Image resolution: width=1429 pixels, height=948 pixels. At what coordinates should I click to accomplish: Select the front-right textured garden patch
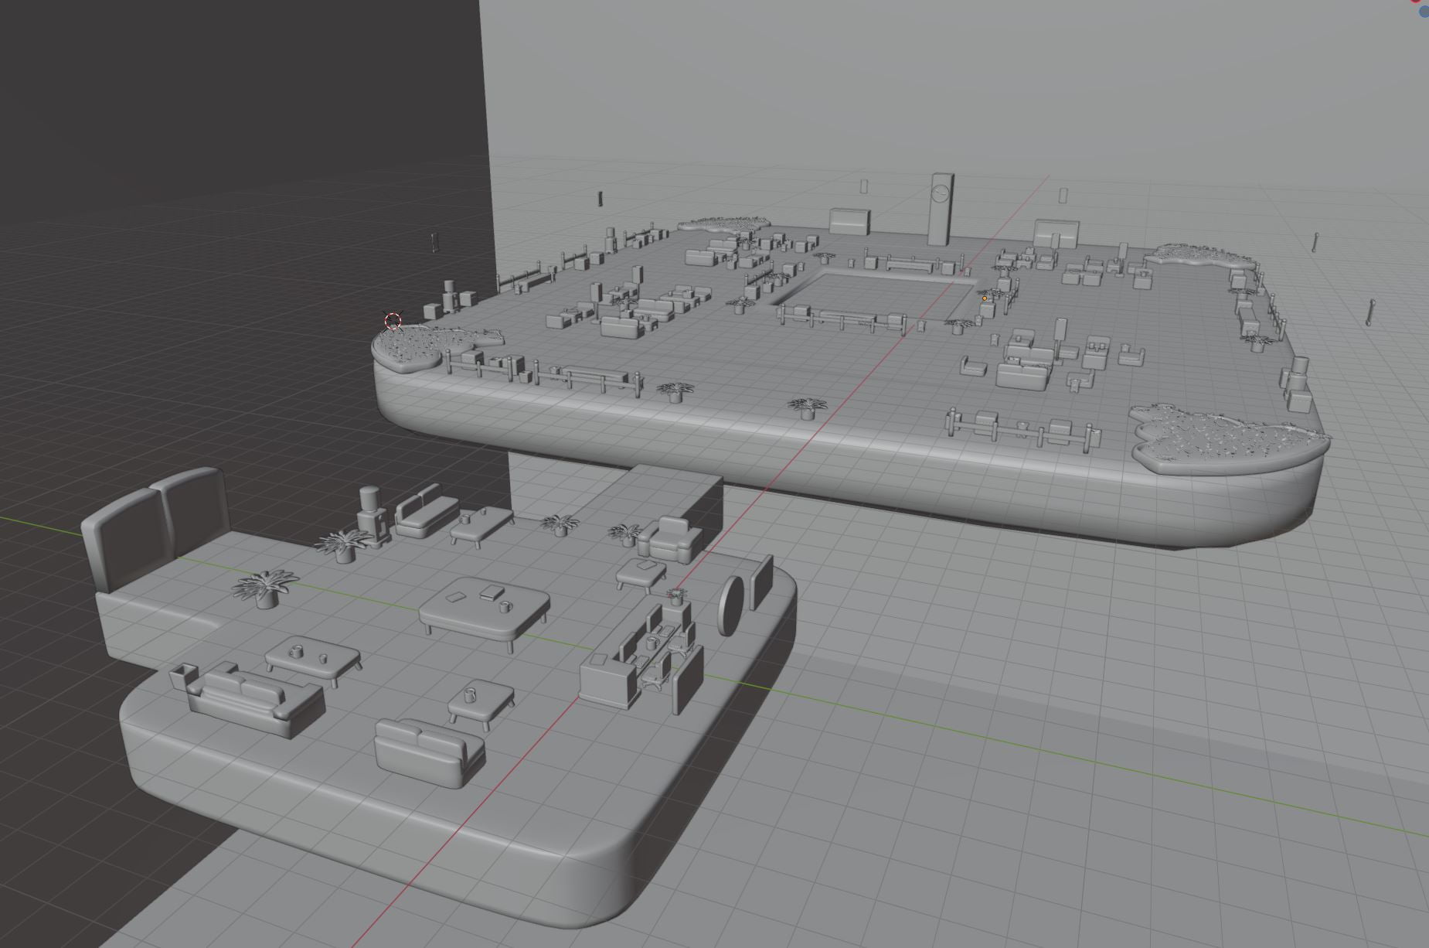coord(1220,438)
